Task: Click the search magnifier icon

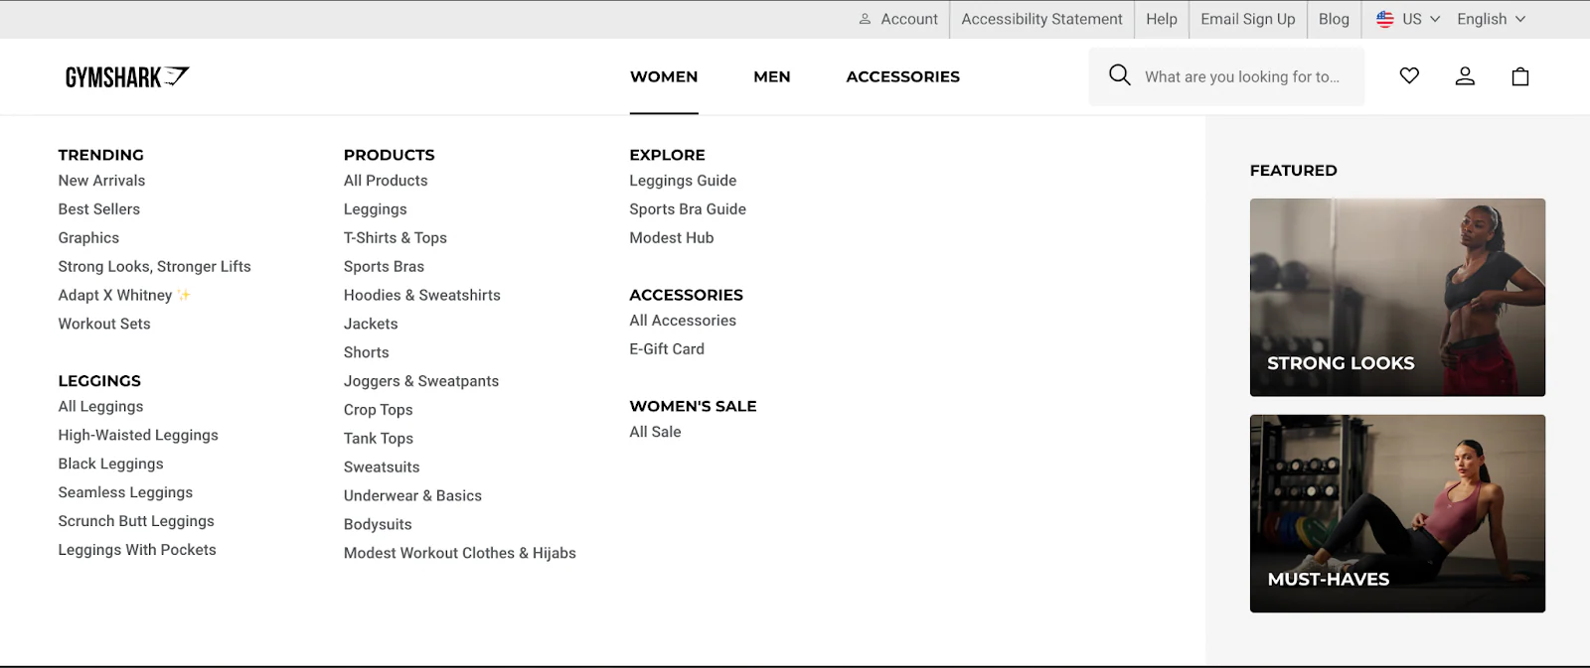Action: coord(1119,75)
